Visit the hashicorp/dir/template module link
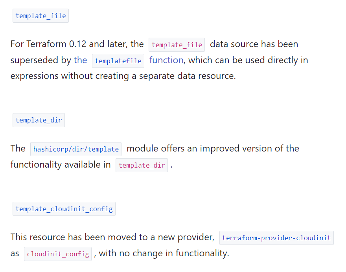 (x=76, y=149)
